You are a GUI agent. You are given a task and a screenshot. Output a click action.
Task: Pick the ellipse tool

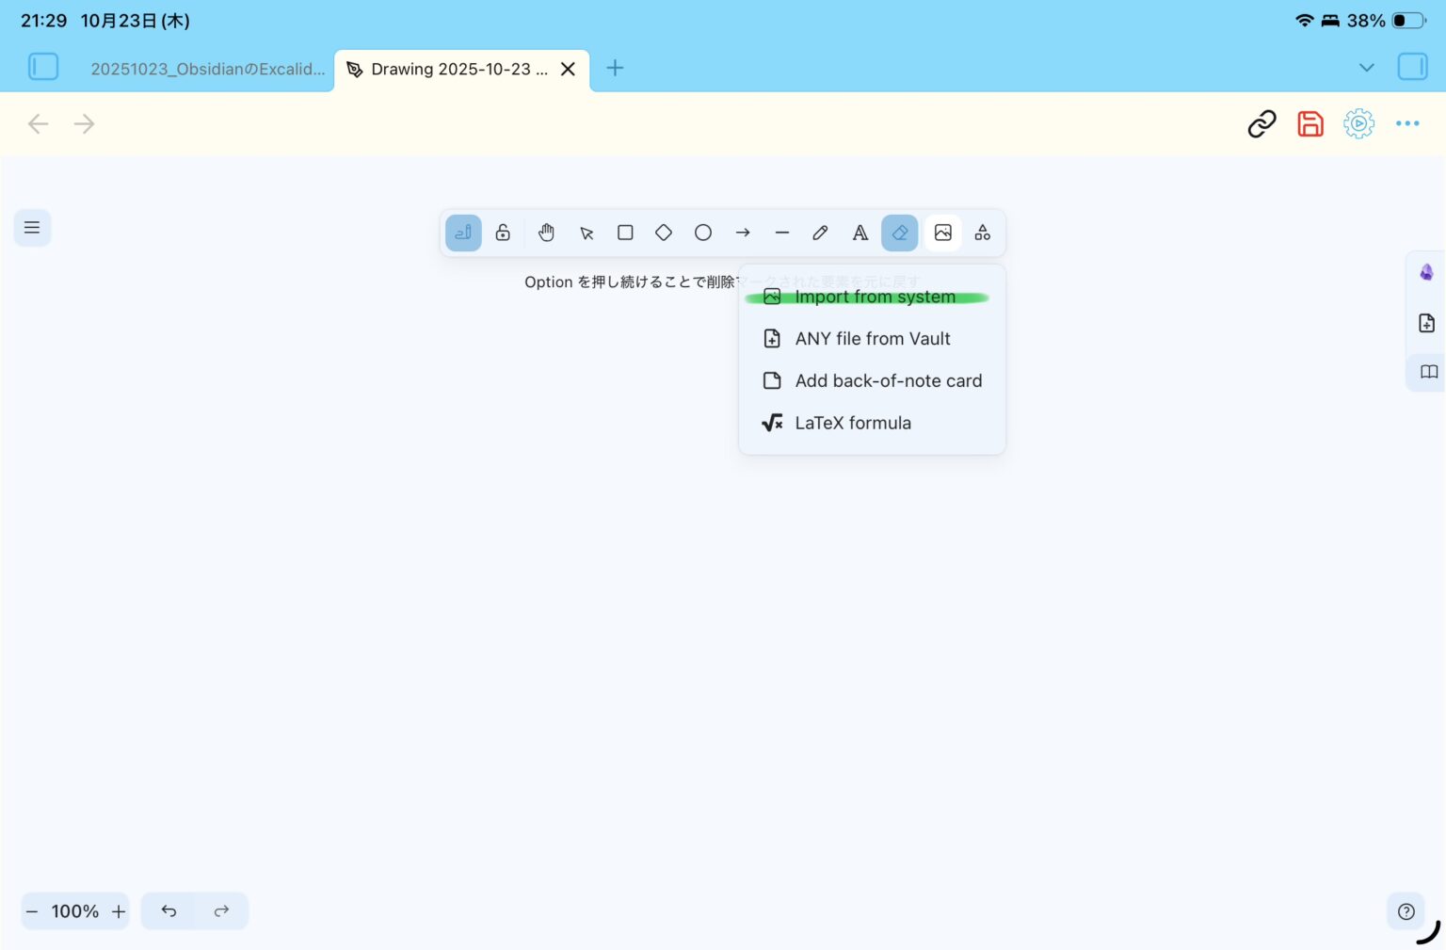tap(703, 233)
